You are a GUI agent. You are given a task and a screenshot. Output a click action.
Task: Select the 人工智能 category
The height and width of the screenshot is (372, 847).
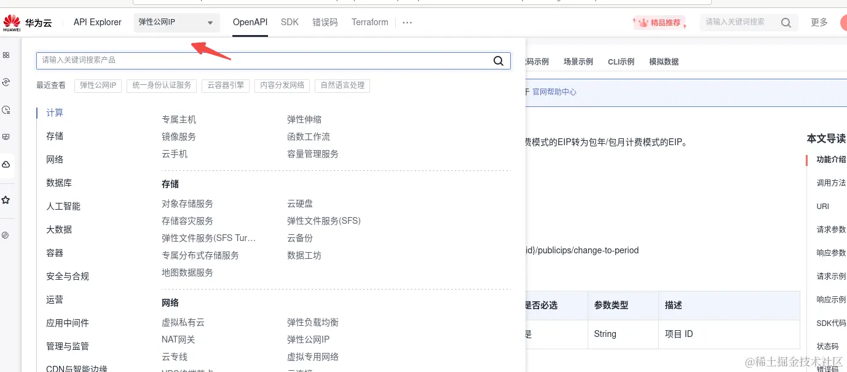tap(63, 206)
